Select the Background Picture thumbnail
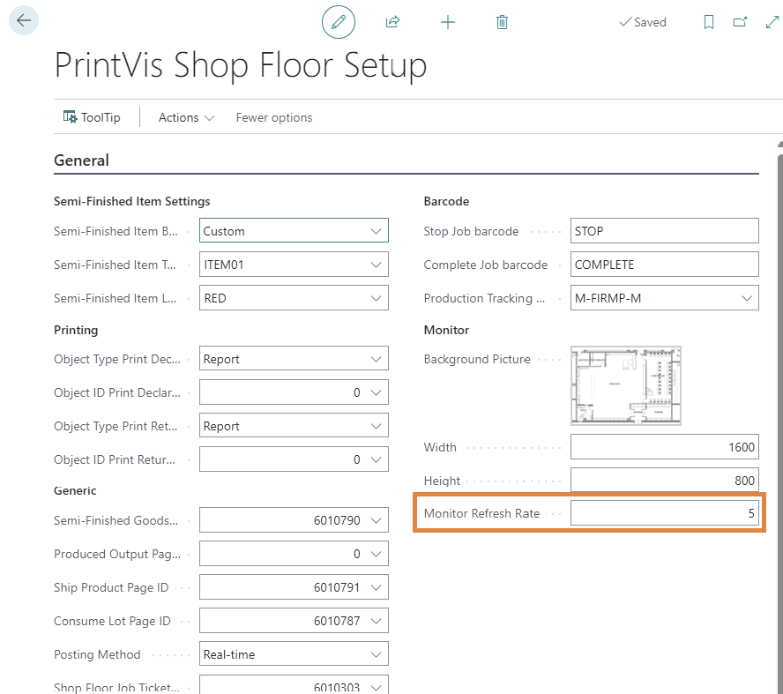783x694 pixels. (625, 385)
